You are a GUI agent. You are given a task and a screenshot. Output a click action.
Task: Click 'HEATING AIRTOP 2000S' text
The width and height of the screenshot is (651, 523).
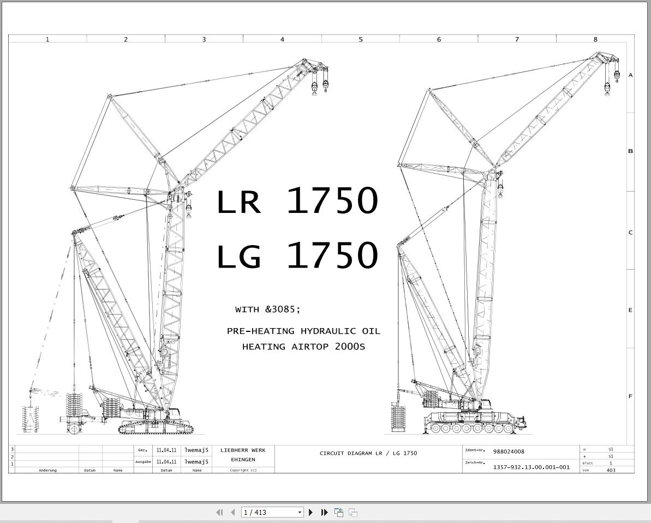tap(303, 346)
